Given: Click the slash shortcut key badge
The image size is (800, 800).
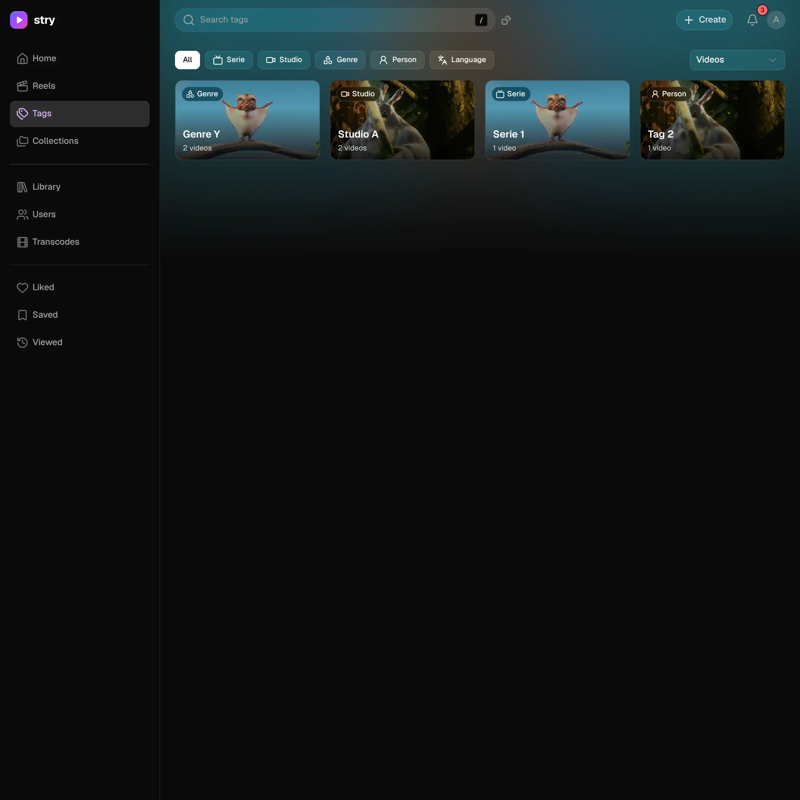Looking at the screenshot, I should click(x=481, y=20).
